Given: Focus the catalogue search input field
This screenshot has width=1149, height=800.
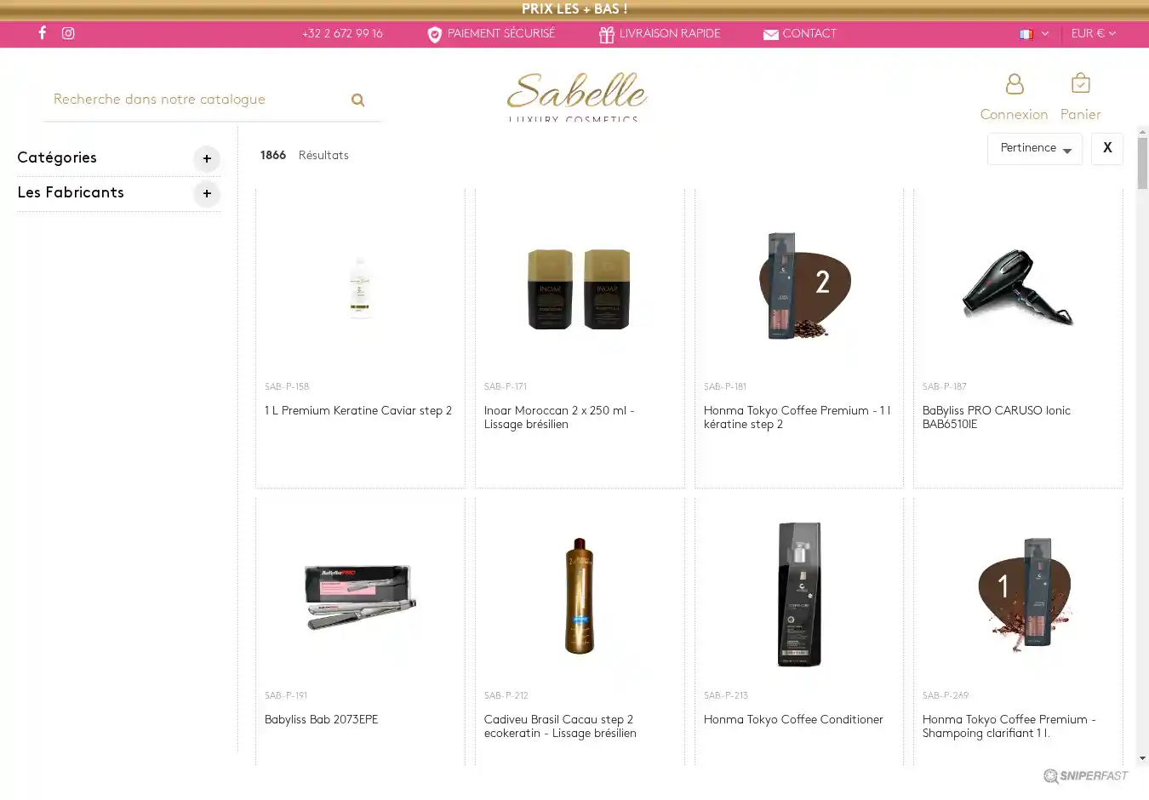Looking at the screenshot, I should 191,100.
